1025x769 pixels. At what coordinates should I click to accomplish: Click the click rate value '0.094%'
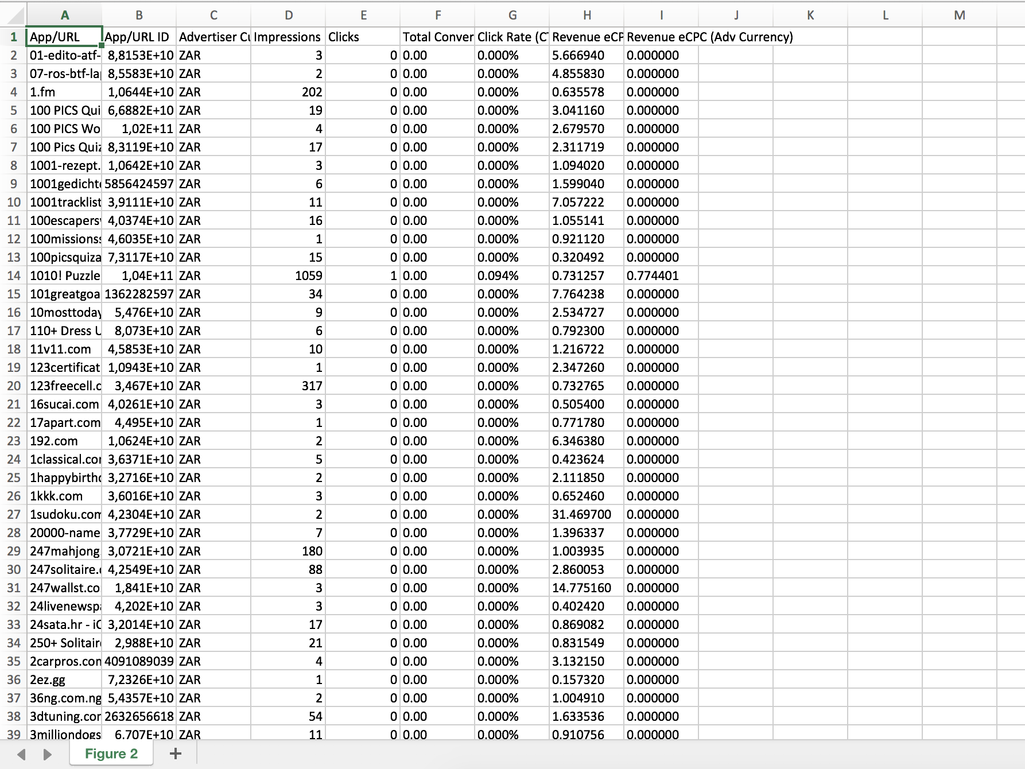pyautogui.click(x=512, y=275)
